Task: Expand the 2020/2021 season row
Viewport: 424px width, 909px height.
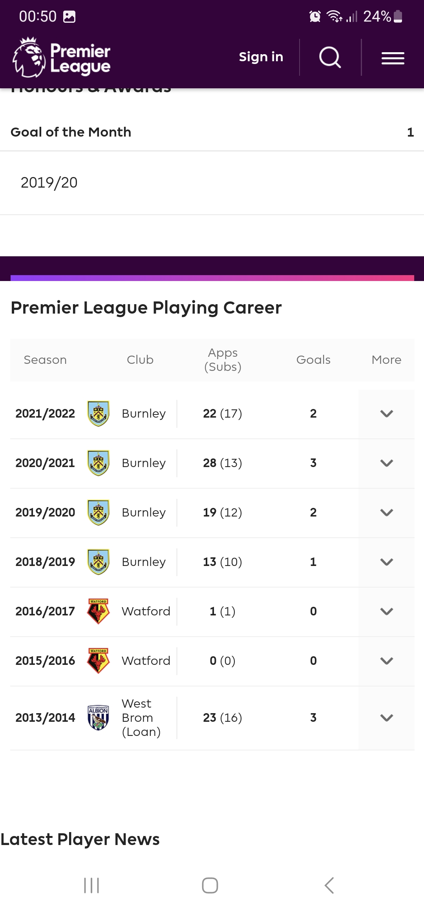Action: tap(386, 463)
